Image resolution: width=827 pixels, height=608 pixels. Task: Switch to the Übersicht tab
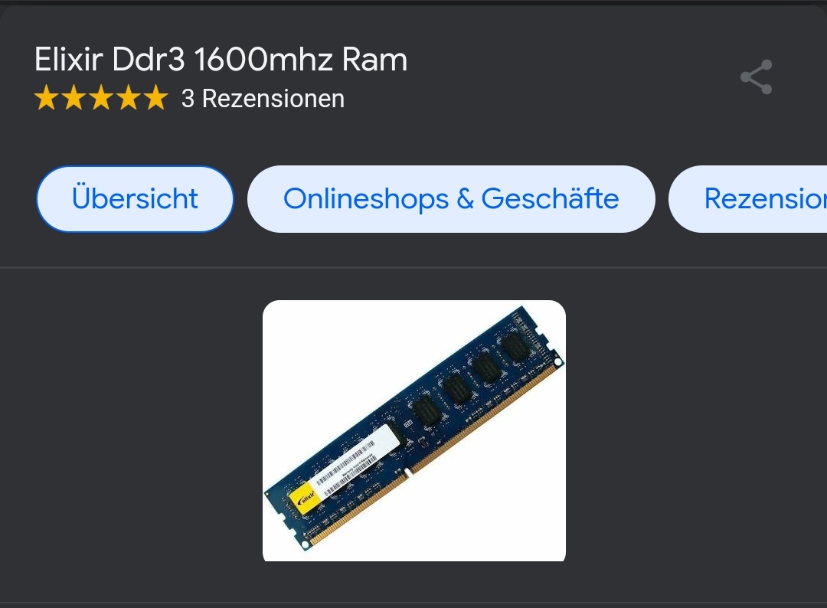[x=135, y=199]
